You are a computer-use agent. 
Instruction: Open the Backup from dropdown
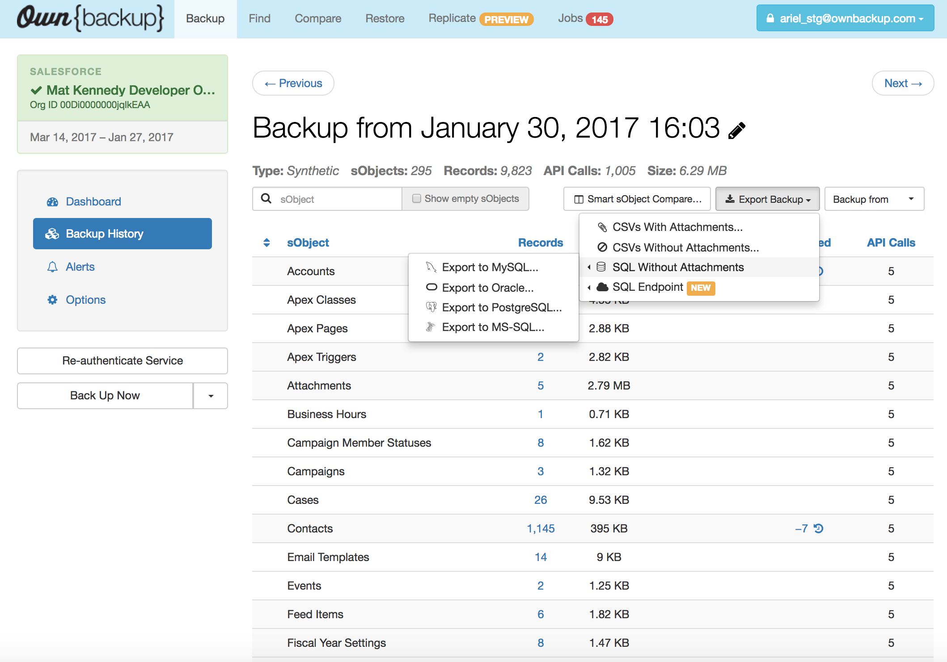(x=874, y=199)
